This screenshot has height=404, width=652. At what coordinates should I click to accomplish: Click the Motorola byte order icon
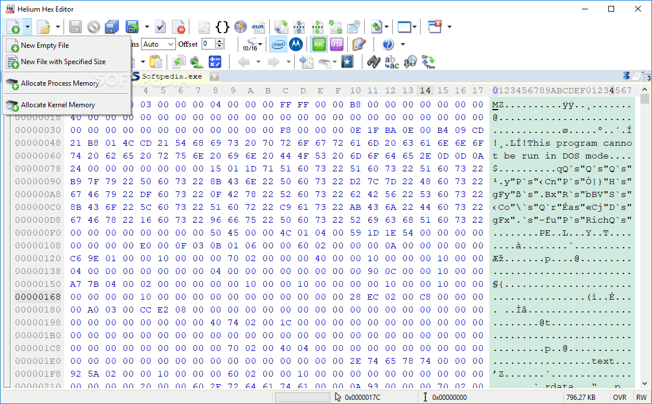pyautogui.click(x=295, y=44)
